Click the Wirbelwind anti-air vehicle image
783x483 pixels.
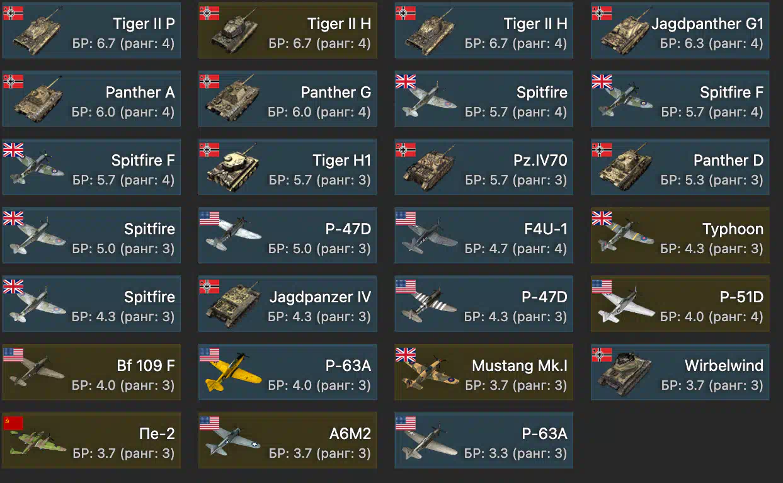coord(622,373)
